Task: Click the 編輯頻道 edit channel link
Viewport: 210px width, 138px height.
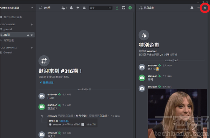Action: [47, 83]
